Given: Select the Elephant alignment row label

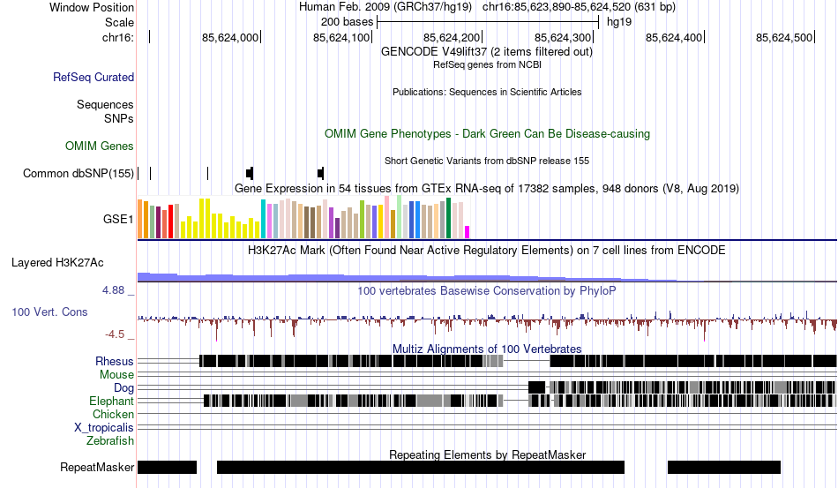Looking at the screenshot, I should [x=111, y=401].
